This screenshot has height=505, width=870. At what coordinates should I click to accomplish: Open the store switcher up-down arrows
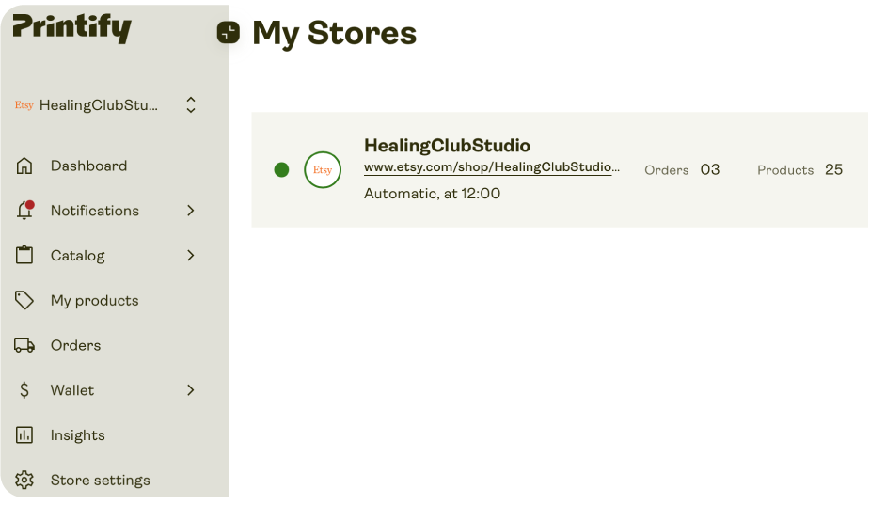click(191, 105)
